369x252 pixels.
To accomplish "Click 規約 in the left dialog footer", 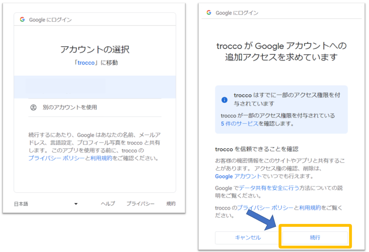I will [171, 204].
